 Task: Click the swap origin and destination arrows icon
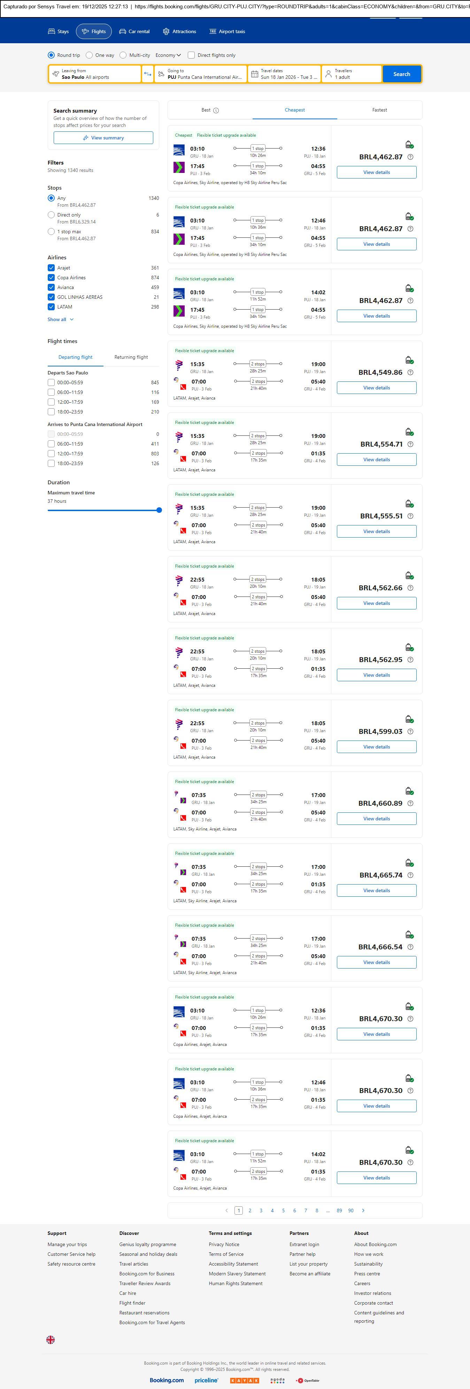click(x=148, y=74)
